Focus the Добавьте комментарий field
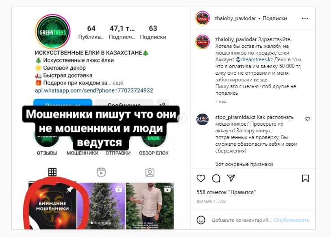 pyautogui.click(x=241, y=220)
